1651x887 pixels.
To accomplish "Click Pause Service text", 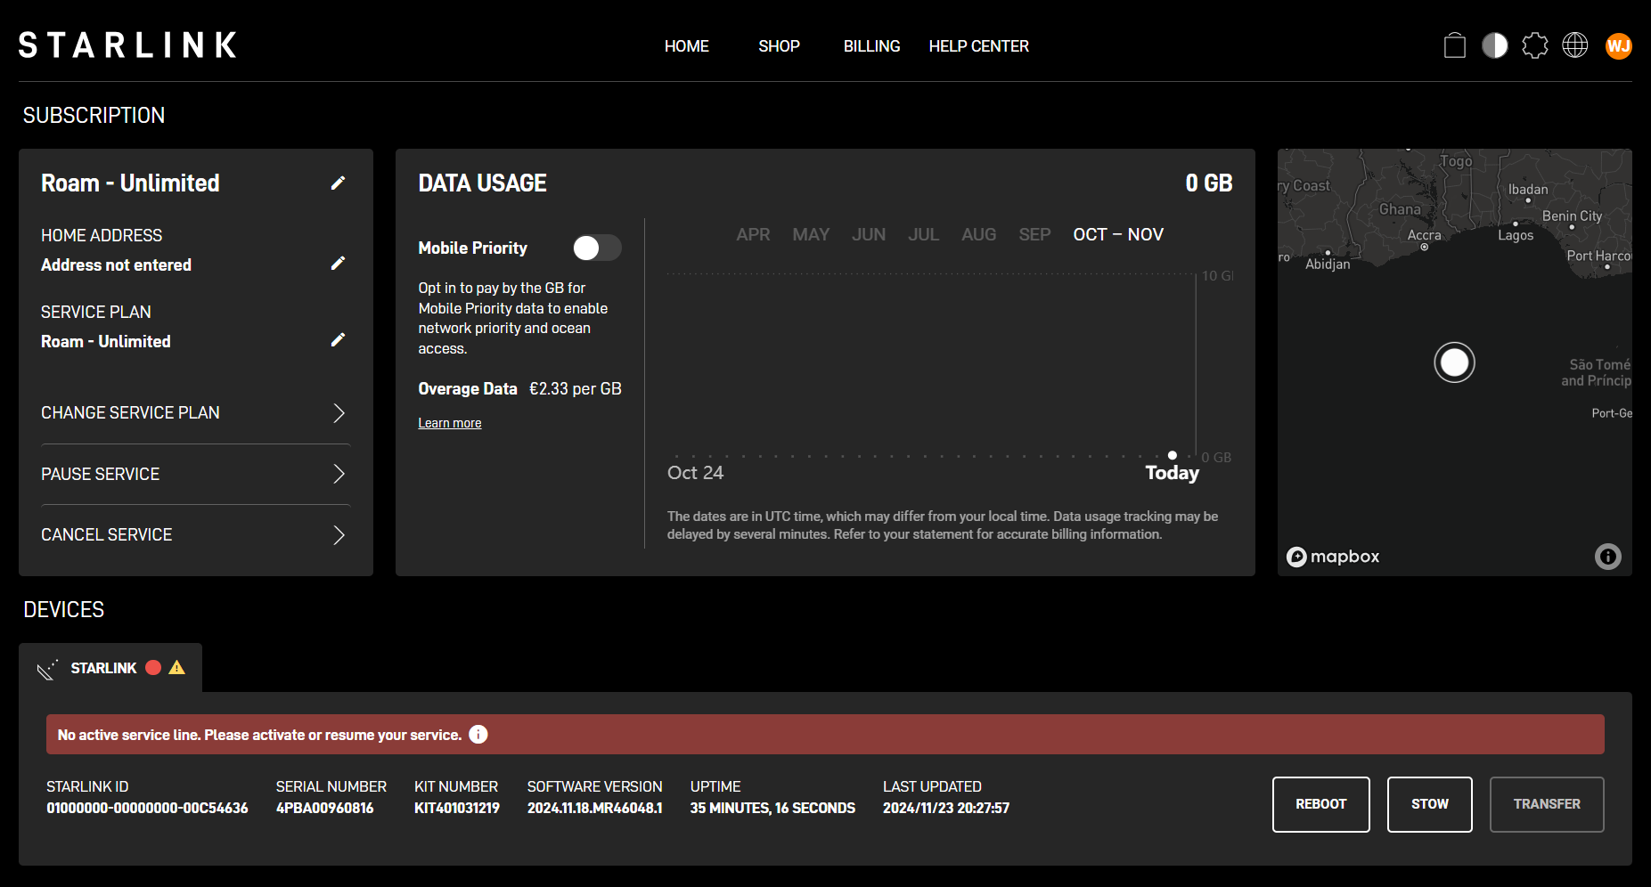I will tap(100, 474).
